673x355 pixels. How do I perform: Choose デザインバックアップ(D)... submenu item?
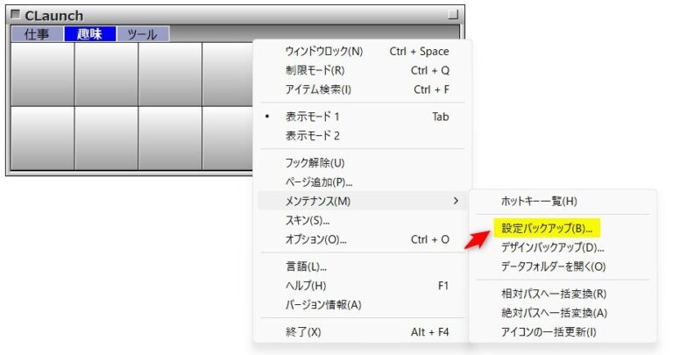[x=563, y=247]
